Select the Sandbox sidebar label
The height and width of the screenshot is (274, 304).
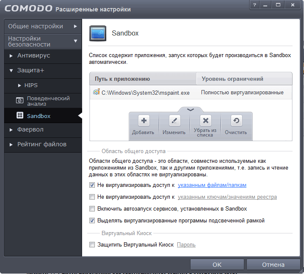point(39,116)
